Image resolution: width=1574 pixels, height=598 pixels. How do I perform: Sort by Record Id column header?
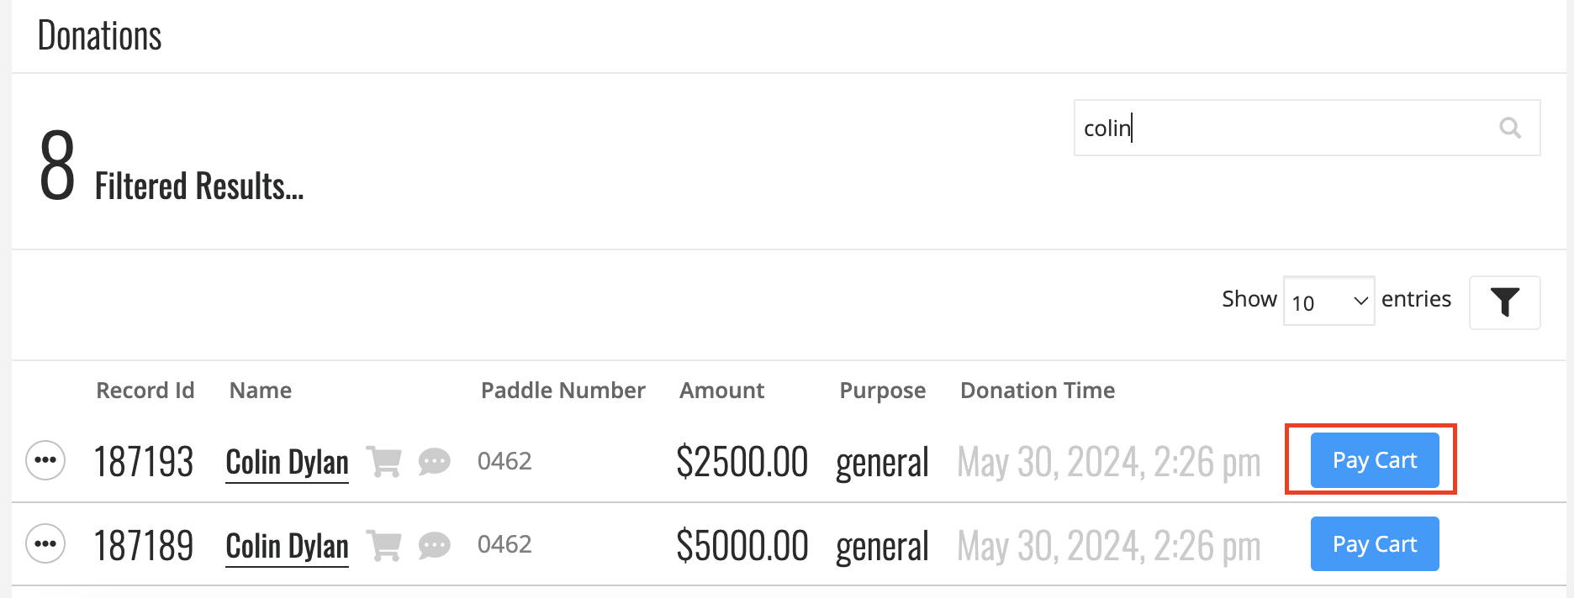[145, 391]
